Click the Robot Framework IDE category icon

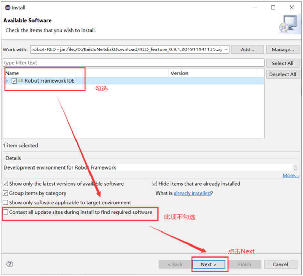(x=20, y=80)
